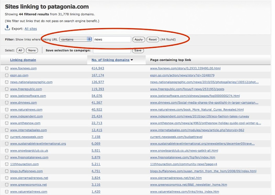
Task: Click the Apply filter button
Action: pos(139,40)
